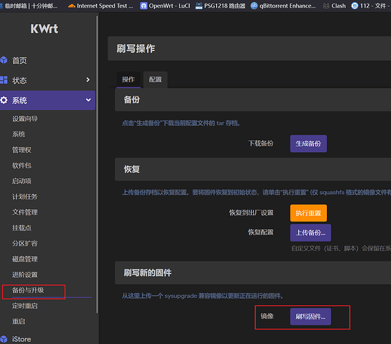391x344 pixels.
Task: Click the KWrt logo
Action: pyautogui.click(x=44, y=29)
